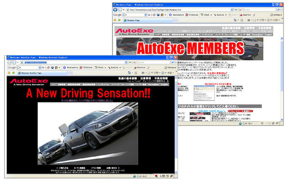The width and height of the screenshot is (288, 180).
Task: Click 'RacingBeat' nav button on Welcome page
Action: [x=153, y=85]
